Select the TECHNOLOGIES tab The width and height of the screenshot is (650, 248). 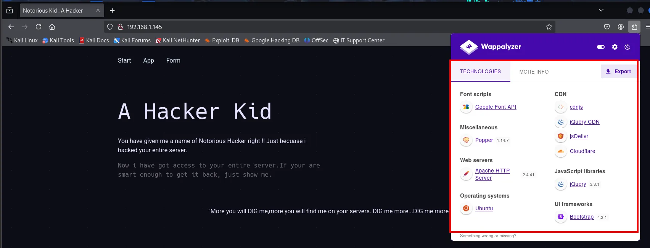(x=480, y=71)
